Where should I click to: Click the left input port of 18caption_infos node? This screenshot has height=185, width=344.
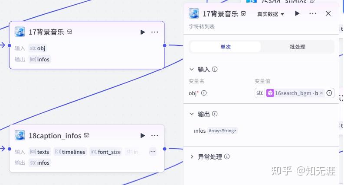(9, 149)
